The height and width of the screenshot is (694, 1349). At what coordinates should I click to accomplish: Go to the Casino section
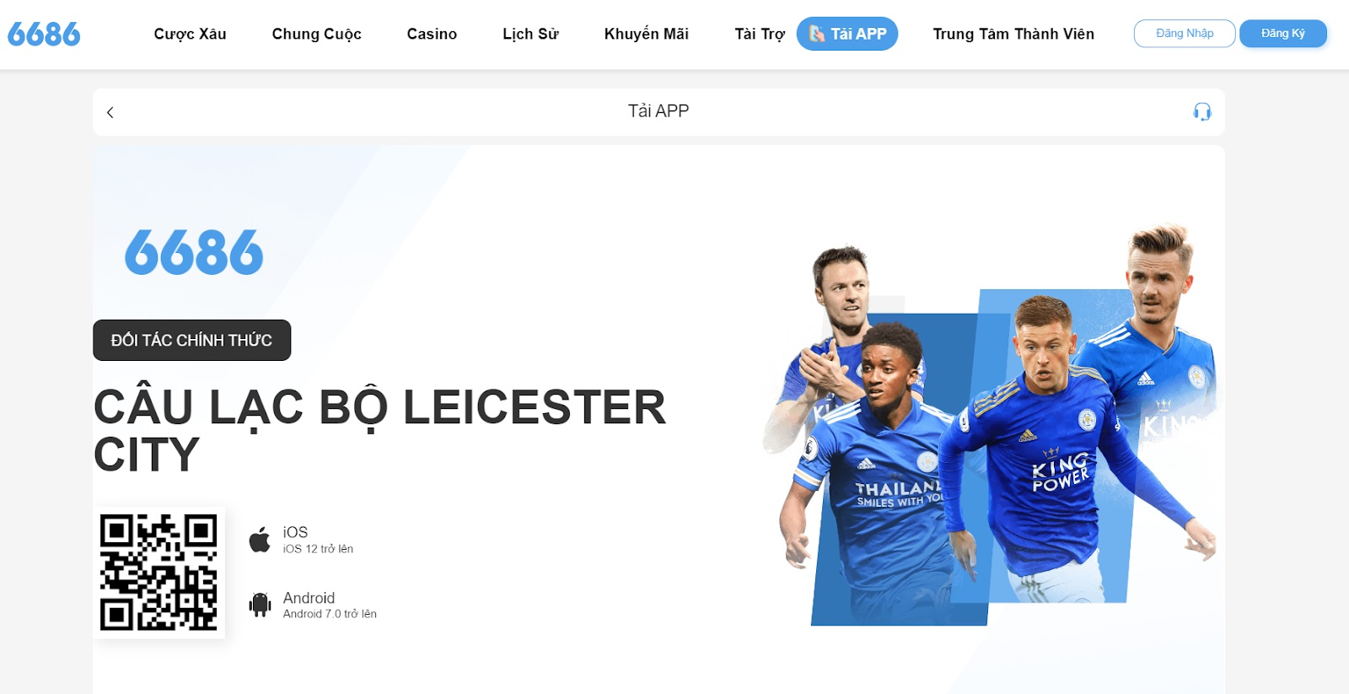(432, 34)
